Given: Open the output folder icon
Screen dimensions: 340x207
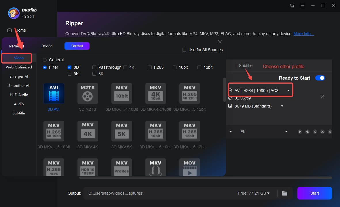Looking at the screenshot, I should (285, 193).
